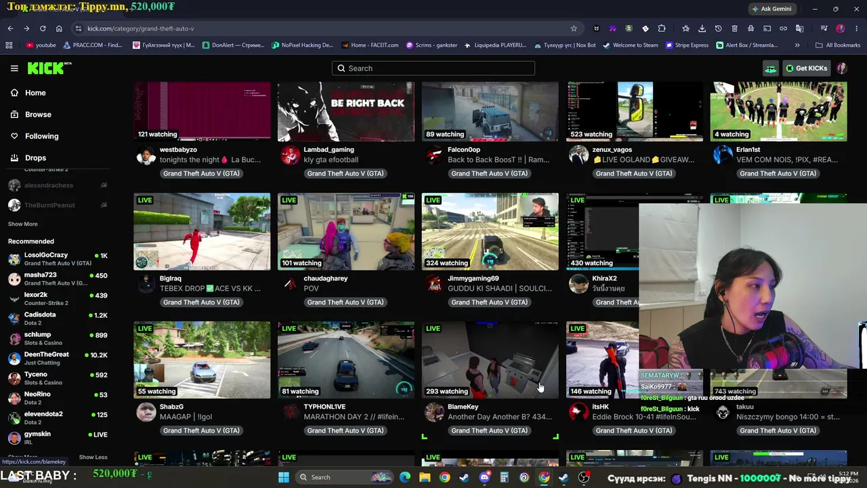Open Cadisdota recommended channel
The image size is (867, 488).
pos(58,319)
